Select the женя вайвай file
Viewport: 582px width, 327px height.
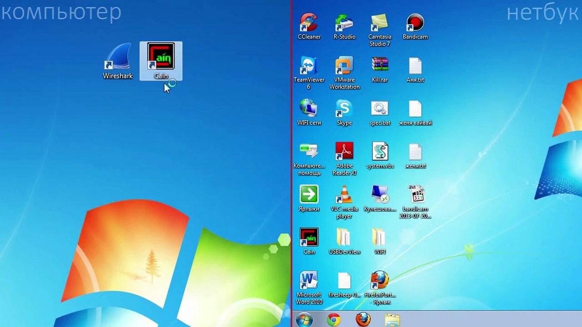[x=415, y=113]
